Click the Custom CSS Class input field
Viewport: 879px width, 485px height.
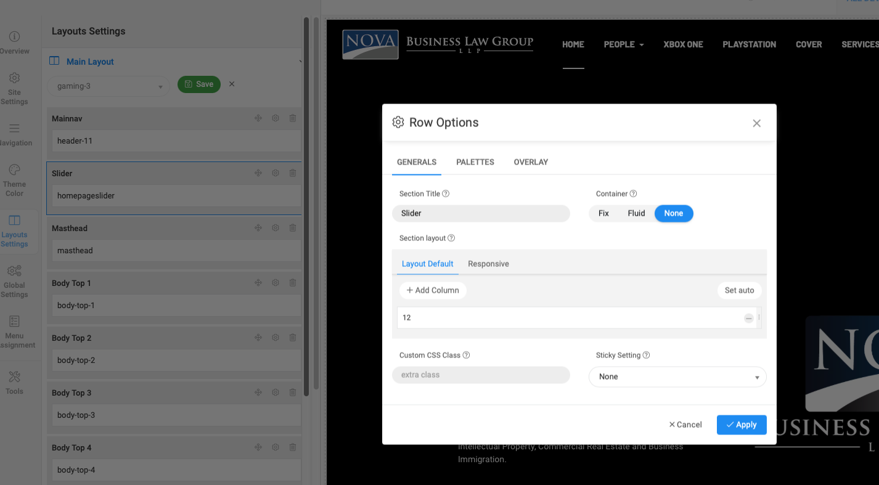click(x=481, y=375)
